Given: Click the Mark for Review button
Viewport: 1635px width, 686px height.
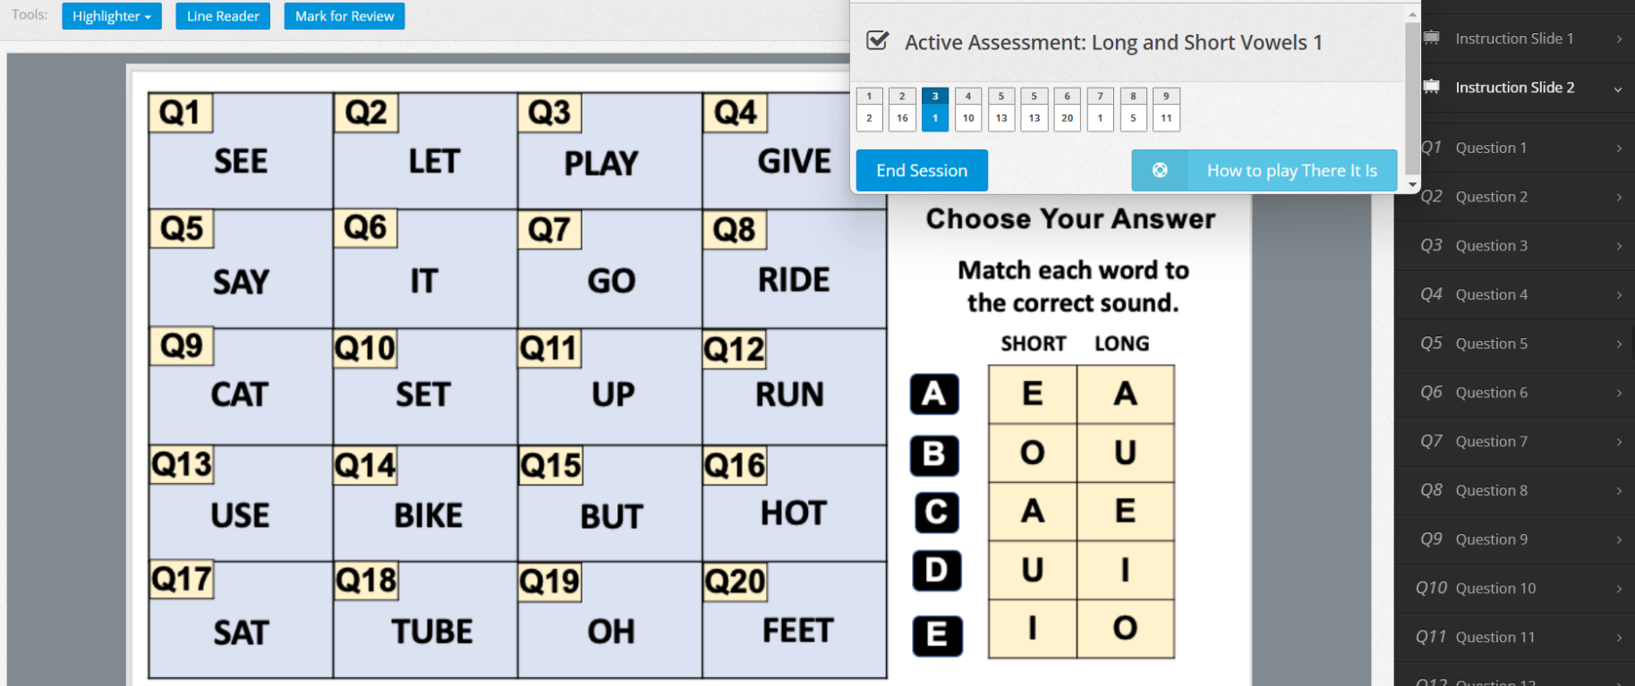Looking at the screenshot, I should pyautogui.click(x=344, y=15).
